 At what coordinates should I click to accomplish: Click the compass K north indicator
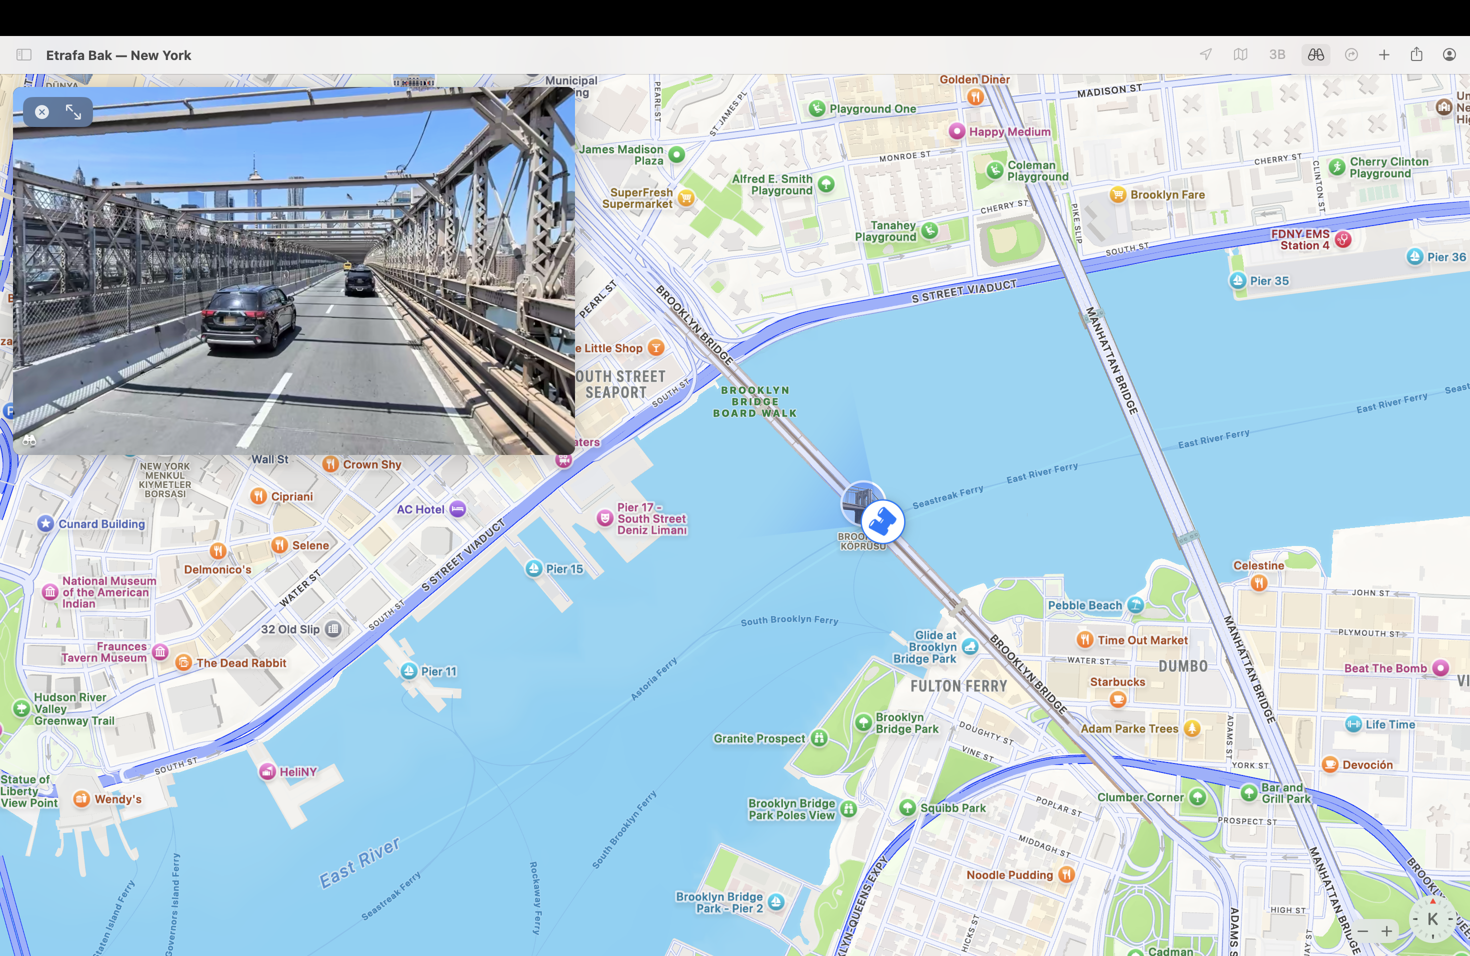tap(1432, 919)
